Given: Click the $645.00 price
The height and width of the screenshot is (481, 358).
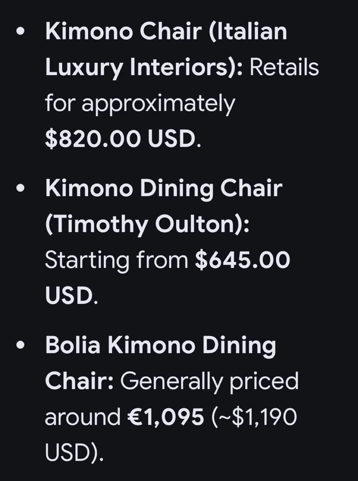Looking at the screenshot, I should pyautogui.click(x=243, y=260).
